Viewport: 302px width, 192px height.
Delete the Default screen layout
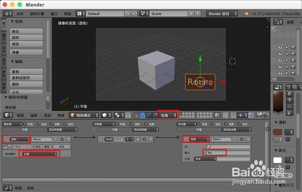pos(134,14)
